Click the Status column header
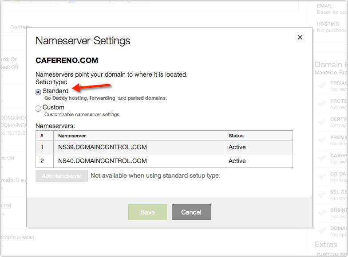 236,136
